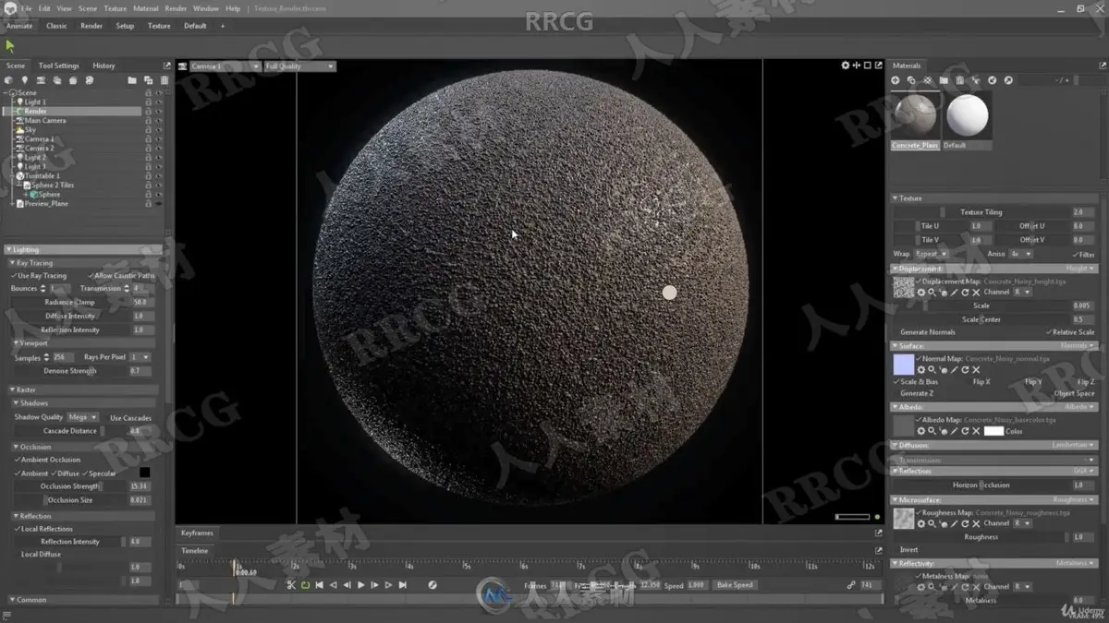Open Aniso 4x dropdown
The height and width of the screenshot is (623, 1109).
pos(1021,254)
